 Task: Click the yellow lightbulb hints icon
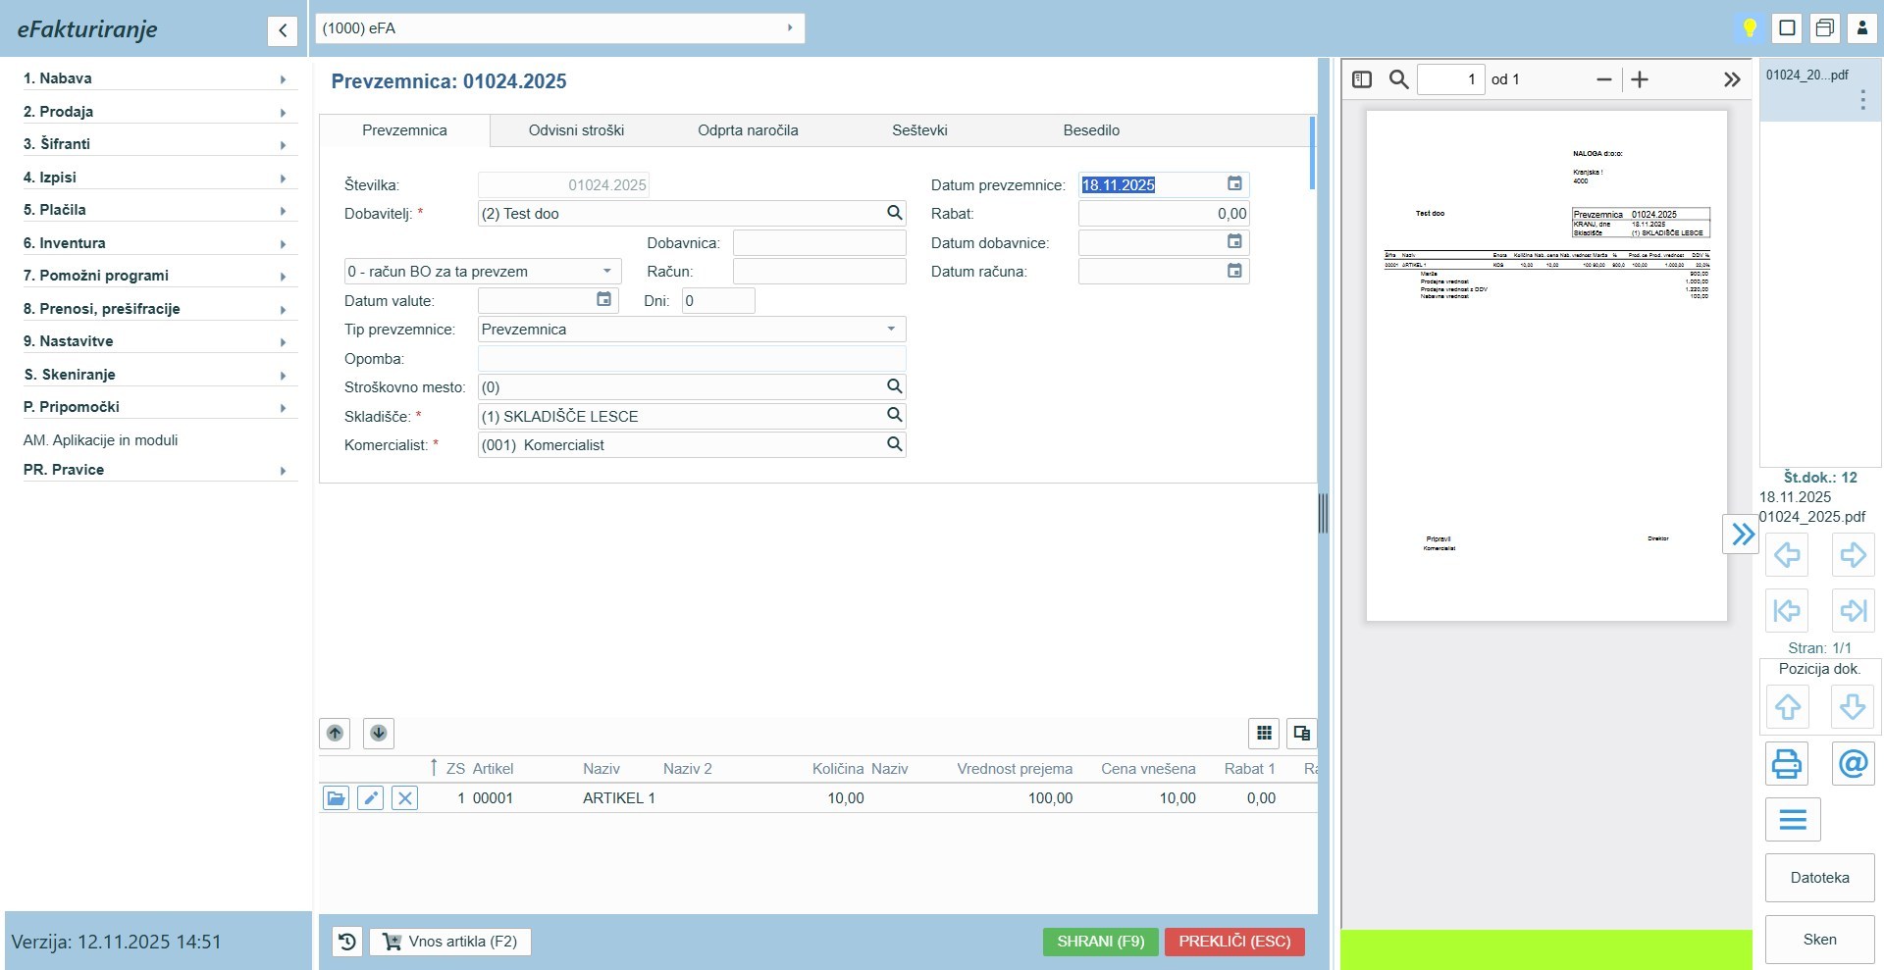(x=1750, y=28)
